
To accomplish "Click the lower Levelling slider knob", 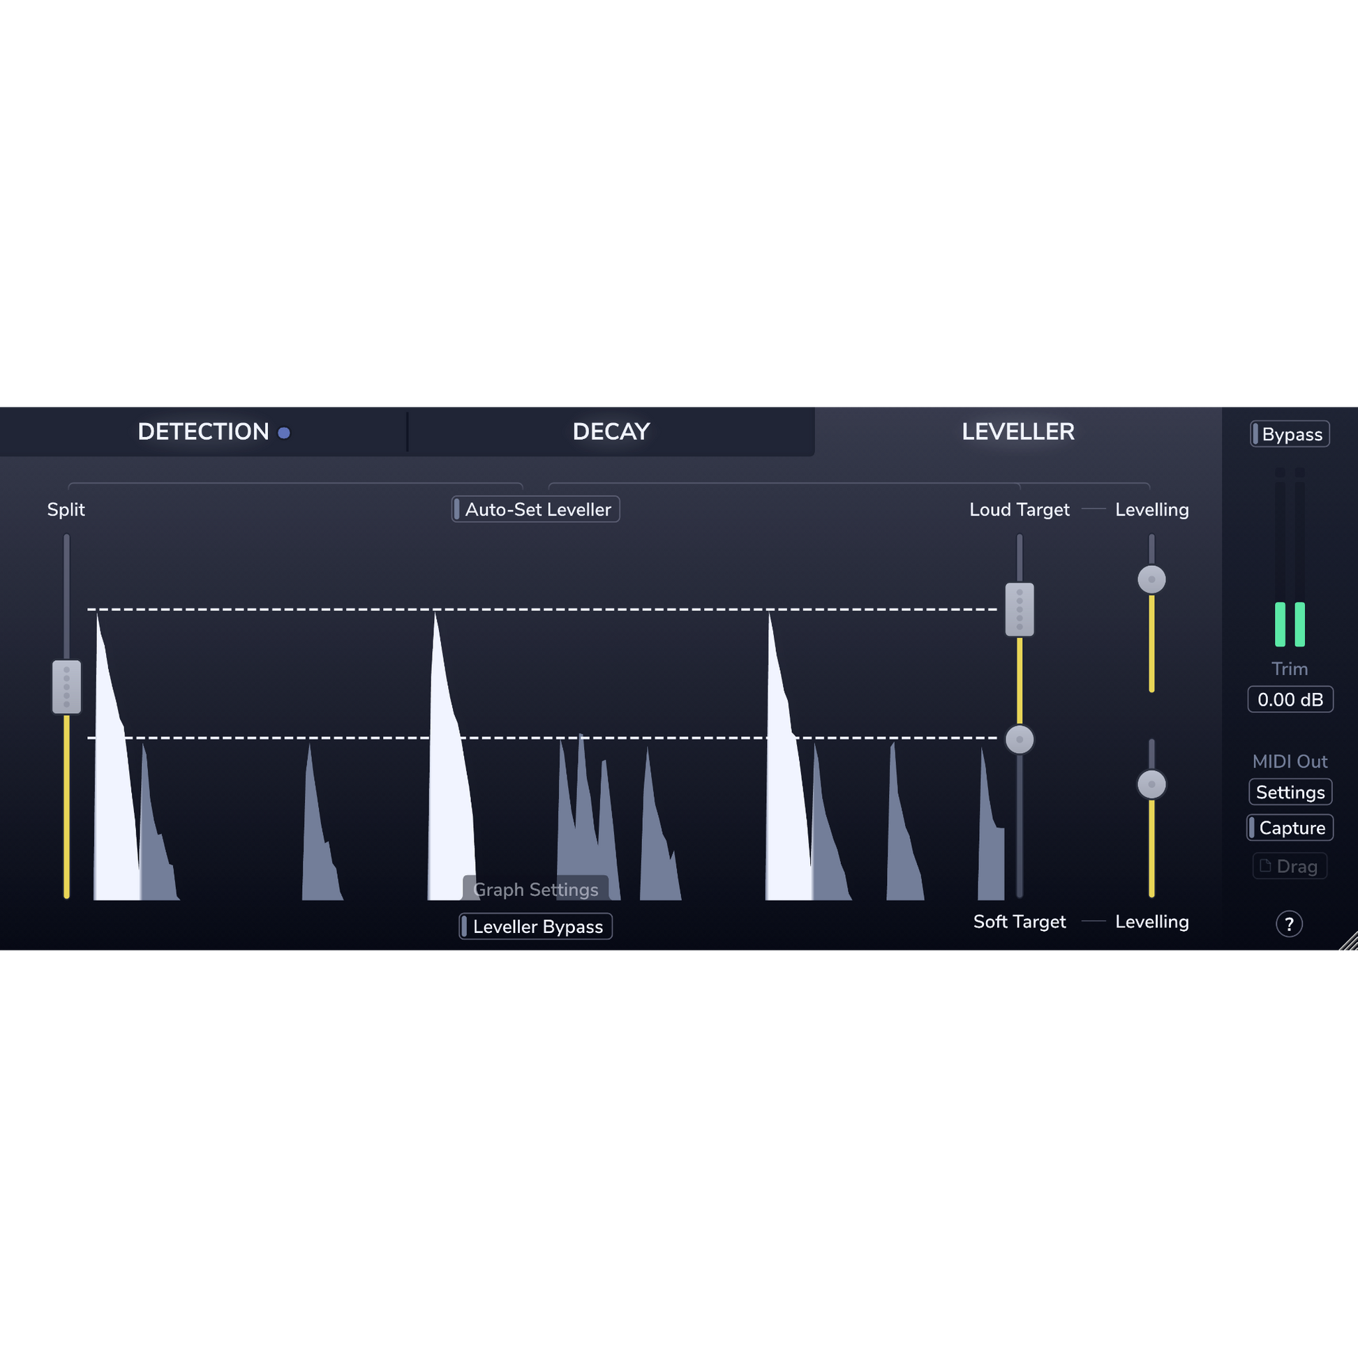I will [x=1151, y=784].
